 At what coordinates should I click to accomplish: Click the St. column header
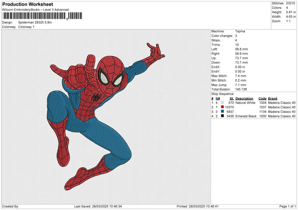click(231, 98)
